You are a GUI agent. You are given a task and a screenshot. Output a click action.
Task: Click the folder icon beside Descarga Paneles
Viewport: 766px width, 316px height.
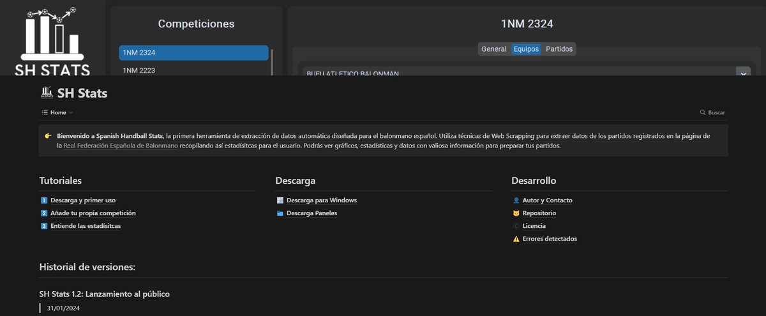point(280,213)
